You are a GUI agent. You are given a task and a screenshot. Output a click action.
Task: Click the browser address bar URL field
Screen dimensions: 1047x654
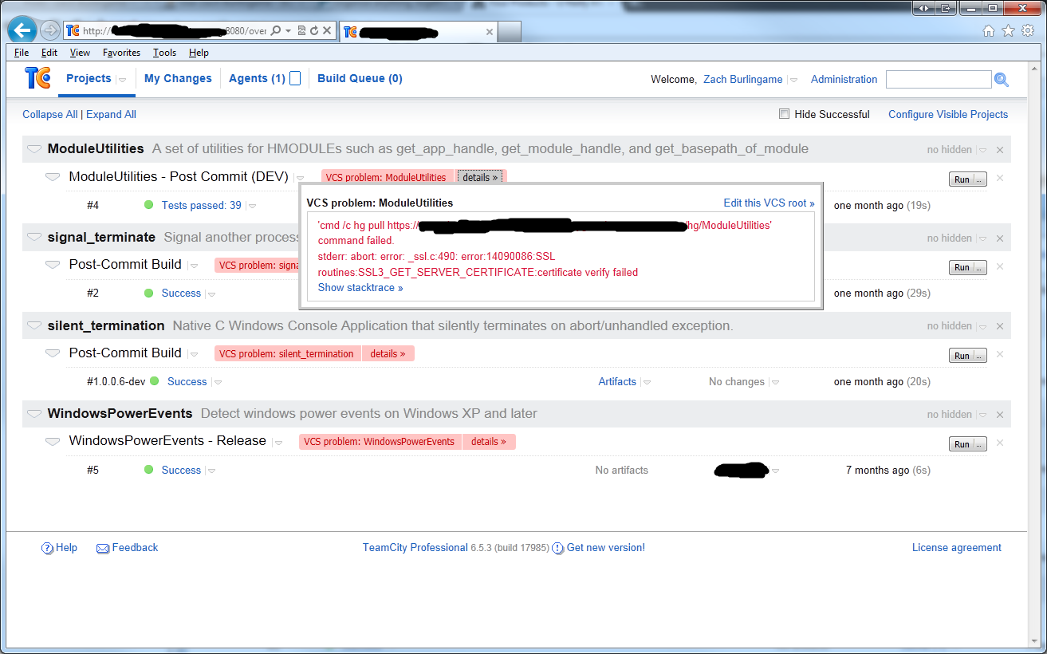click(x=175, y=31)
